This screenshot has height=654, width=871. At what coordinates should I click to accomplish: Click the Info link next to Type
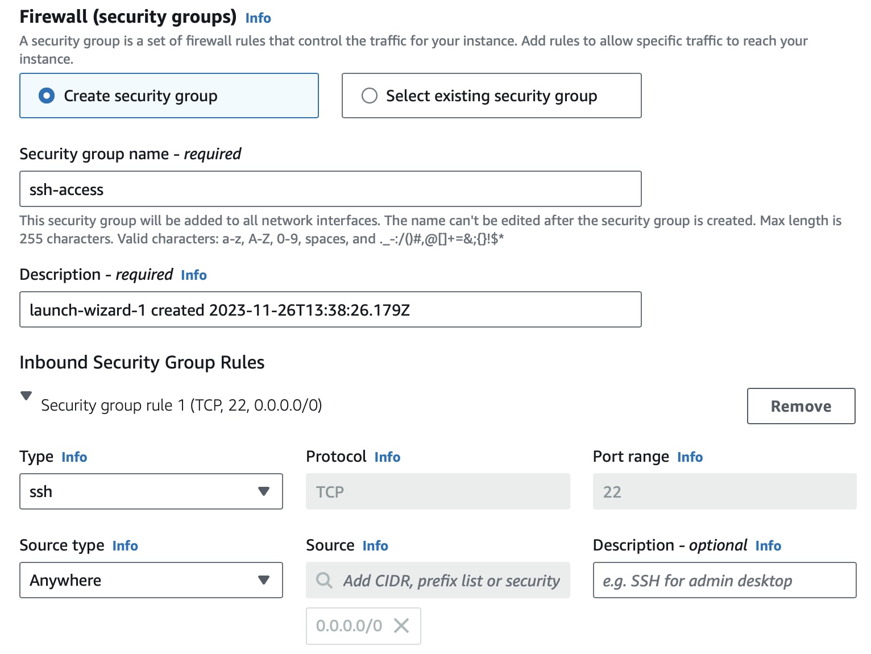click(x=74, y=457)
